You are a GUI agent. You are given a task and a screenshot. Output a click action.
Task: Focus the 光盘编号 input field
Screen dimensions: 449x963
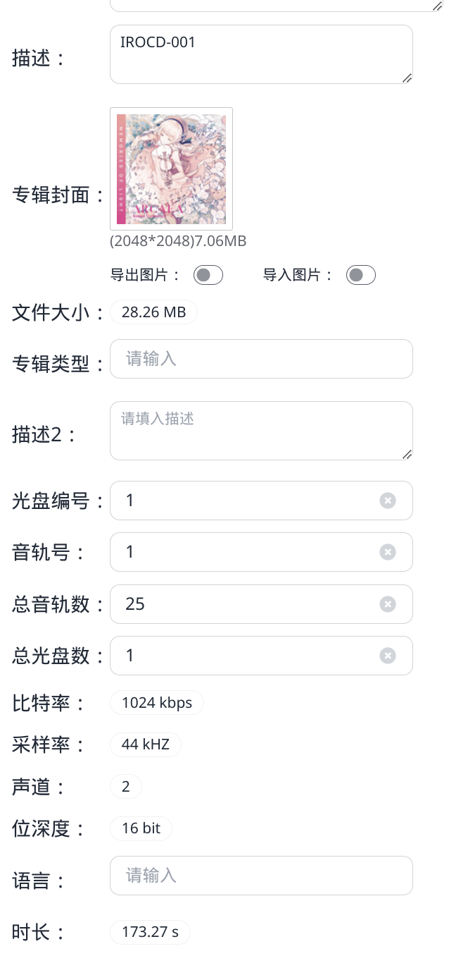[x=246, y=501]
